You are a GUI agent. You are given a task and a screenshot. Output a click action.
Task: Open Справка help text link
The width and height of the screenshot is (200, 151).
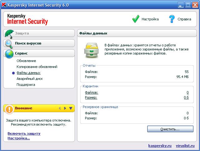click(x=184, y=19)
